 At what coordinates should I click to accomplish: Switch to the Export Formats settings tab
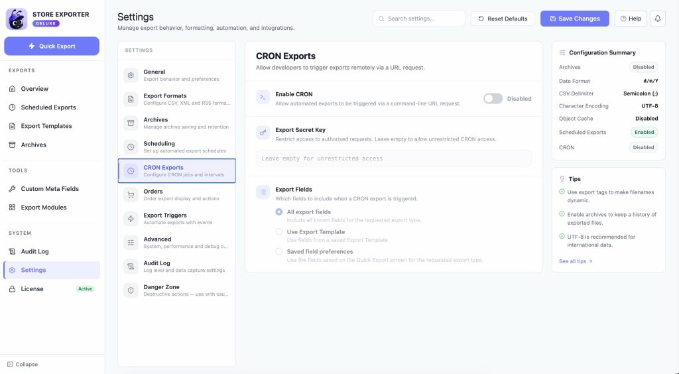(176, 99)
